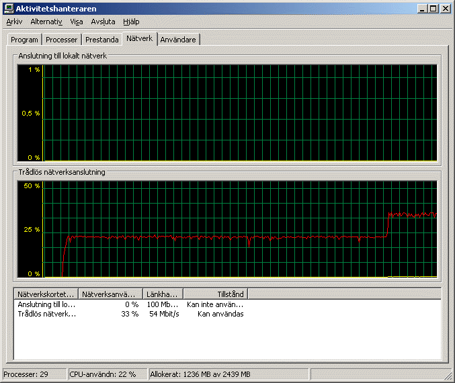Image resolution: width=455 pixels, height=383 pixels.
Task: Open the Hjälp menu
Action: point(131,22)
